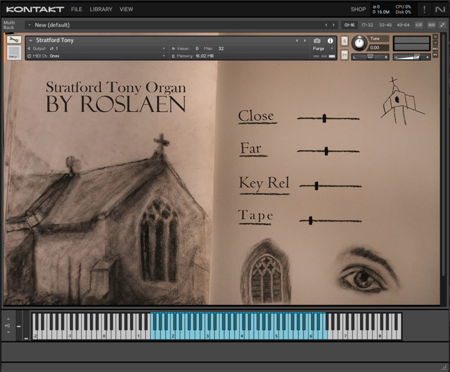Image resolution: width=450 pixels, height=372 pixels.
Task: Go to previous multi rack preset
Action: pyautogui.click(x=326, y=25)
